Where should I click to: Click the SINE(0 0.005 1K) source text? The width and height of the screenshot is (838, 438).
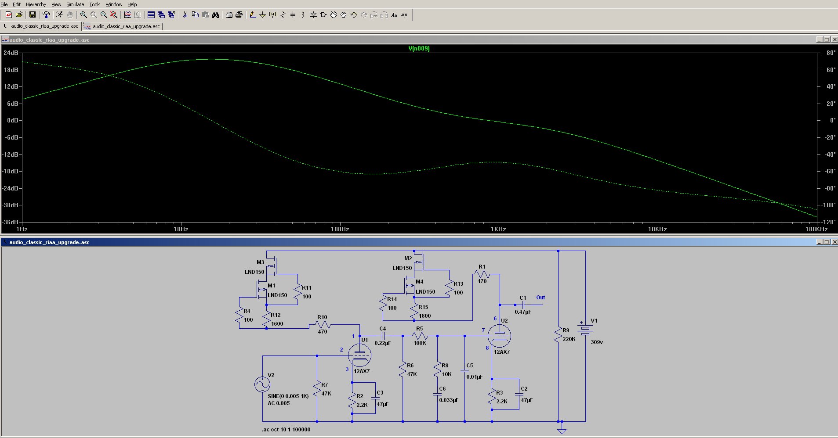(288, 396)
